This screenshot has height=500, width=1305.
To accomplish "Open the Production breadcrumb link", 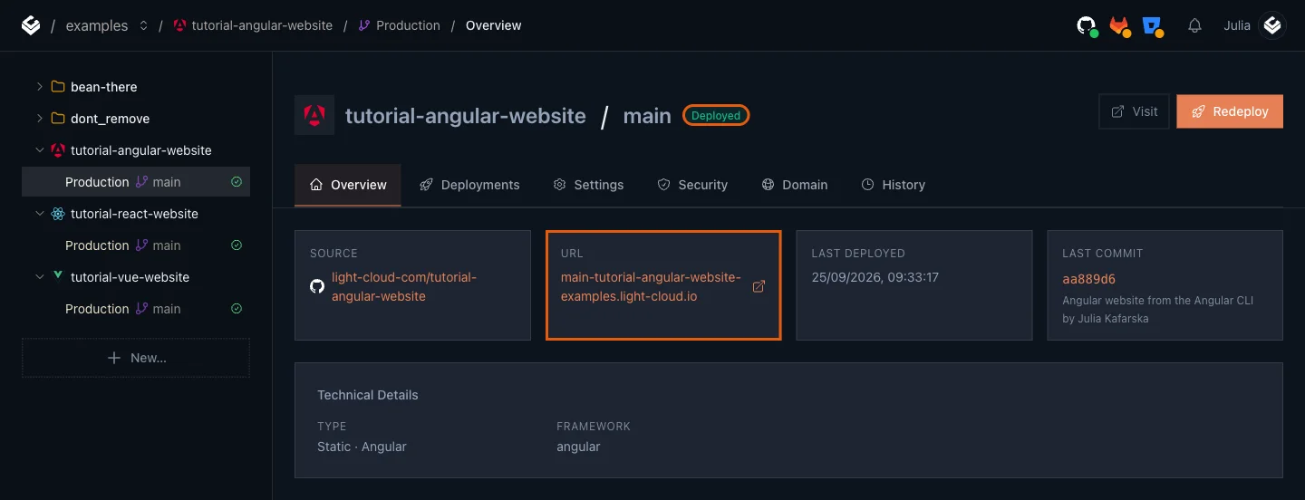I will pyautogui.click(x=399, y=25).
